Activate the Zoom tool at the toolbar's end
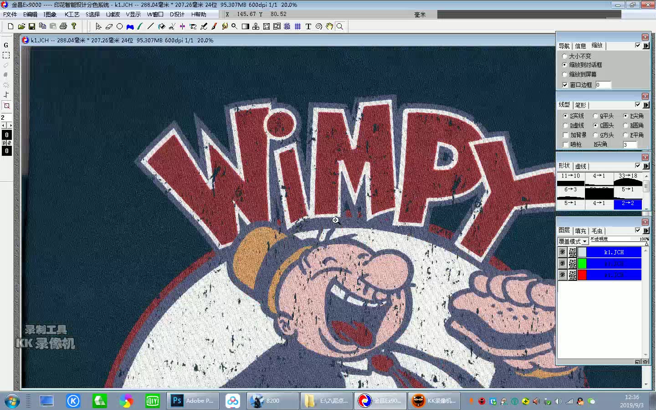 (340, 26)
